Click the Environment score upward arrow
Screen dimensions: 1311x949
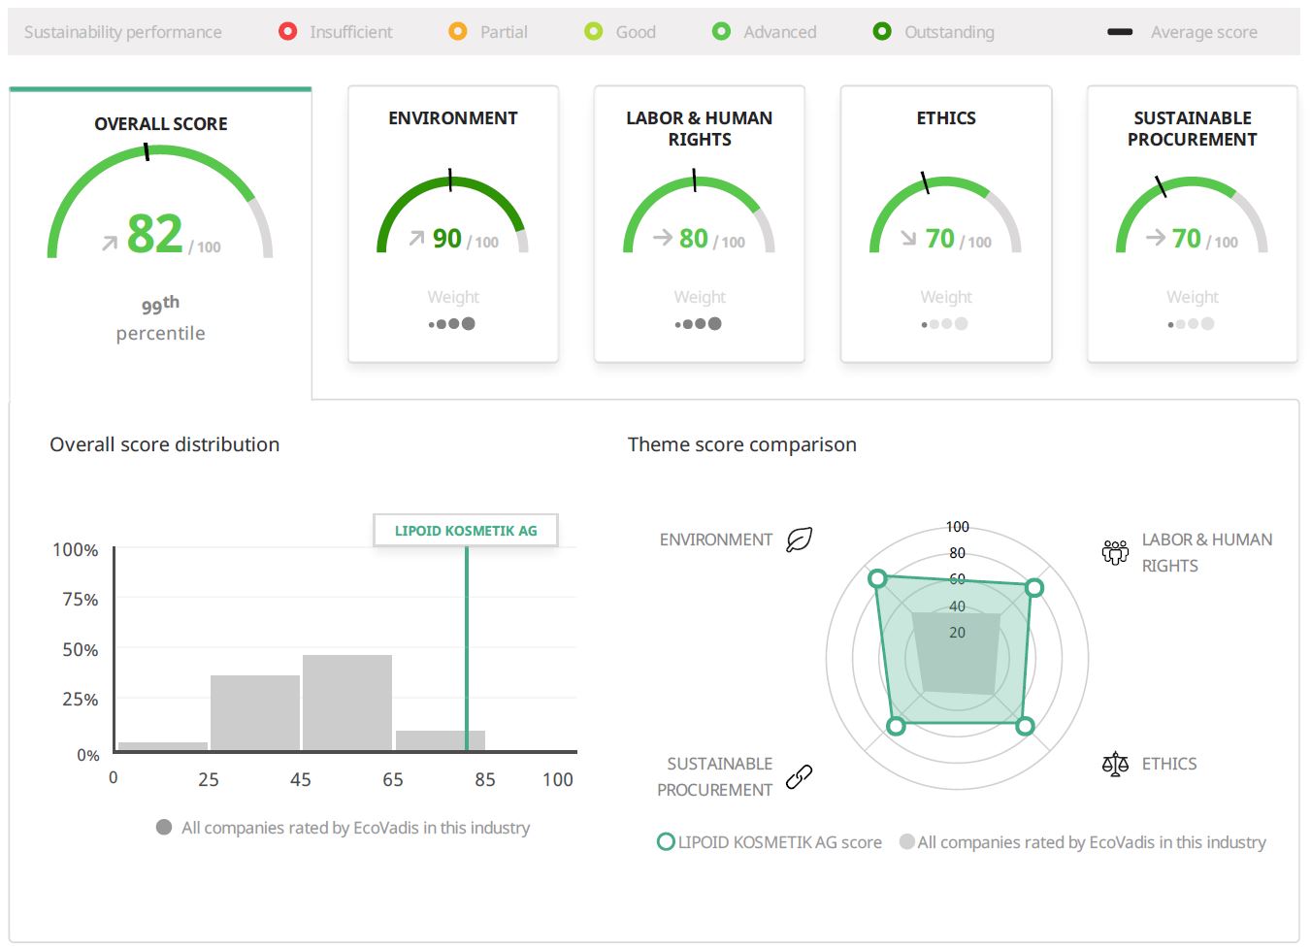[416, 238]
